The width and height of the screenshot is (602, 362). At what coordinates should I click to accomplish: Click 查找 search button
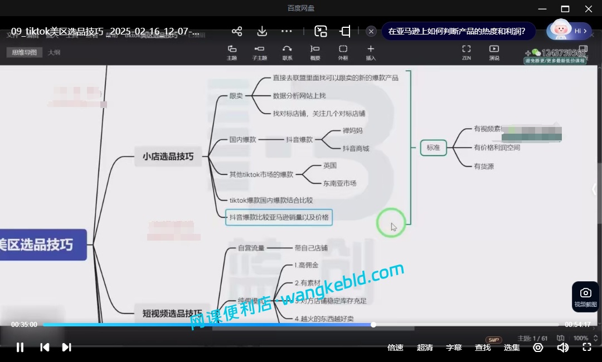483,348
